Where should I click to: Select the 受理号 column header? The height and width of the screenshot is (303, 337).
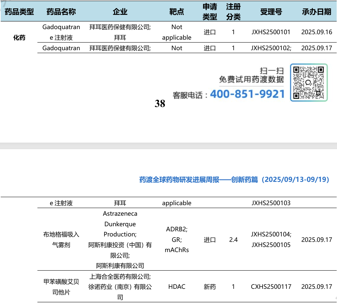click(x=271, y=12)
